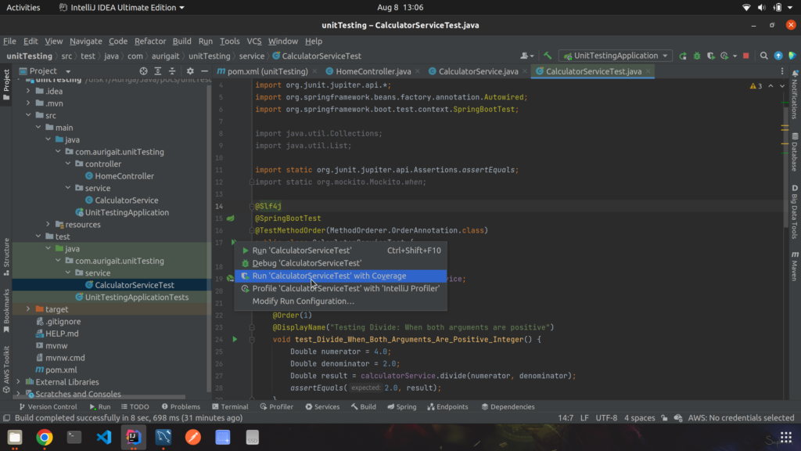Click the Spring bean gutter icon at line 15

(x=231, y=218)
